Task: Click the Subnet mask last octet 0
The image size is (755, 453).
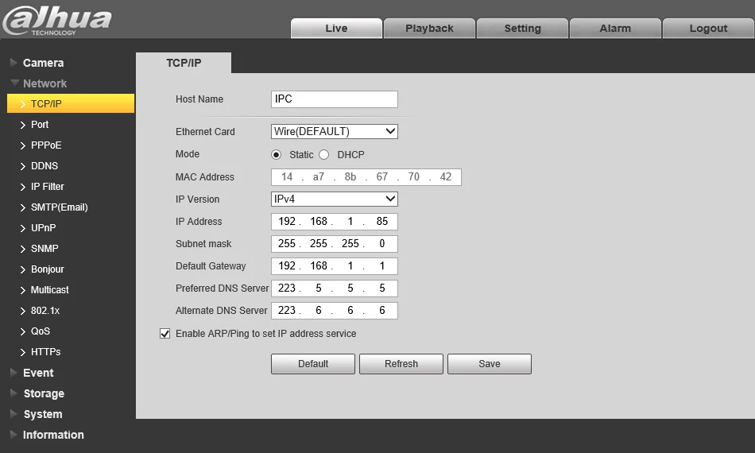Action: [381, 244]
